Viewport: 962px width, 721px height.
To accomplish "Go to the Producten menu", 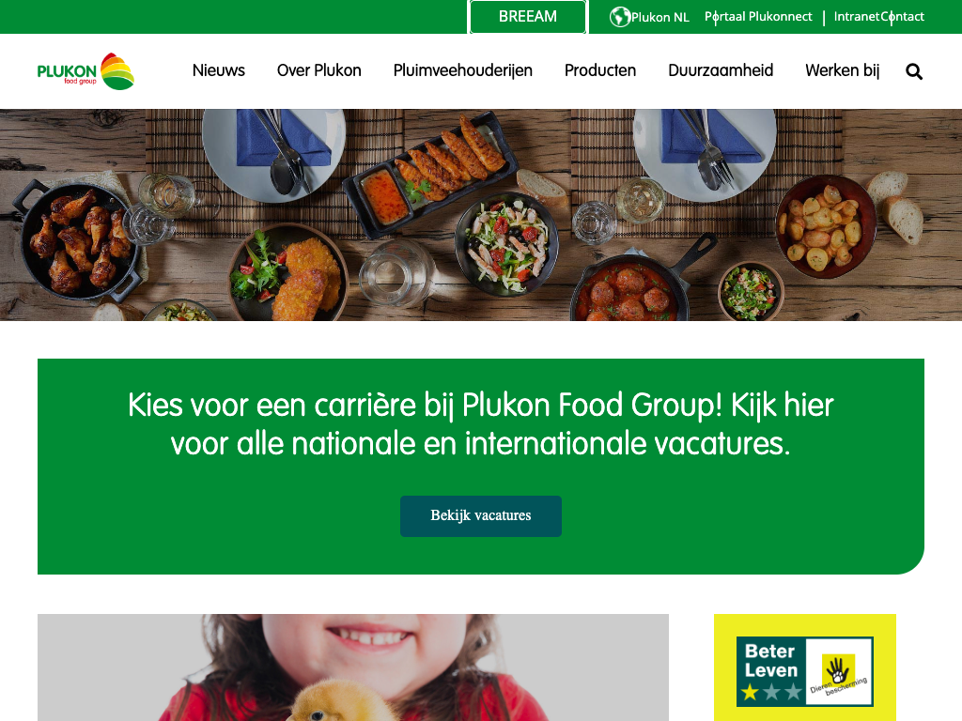I will tap(600, 70).
